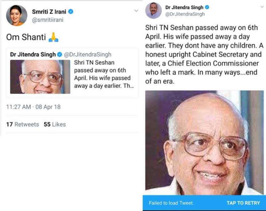Click verified badge next to Smriti Z Irani
Image resolution: width=266 pixels, height=211 pixels.
click(71, 12)
